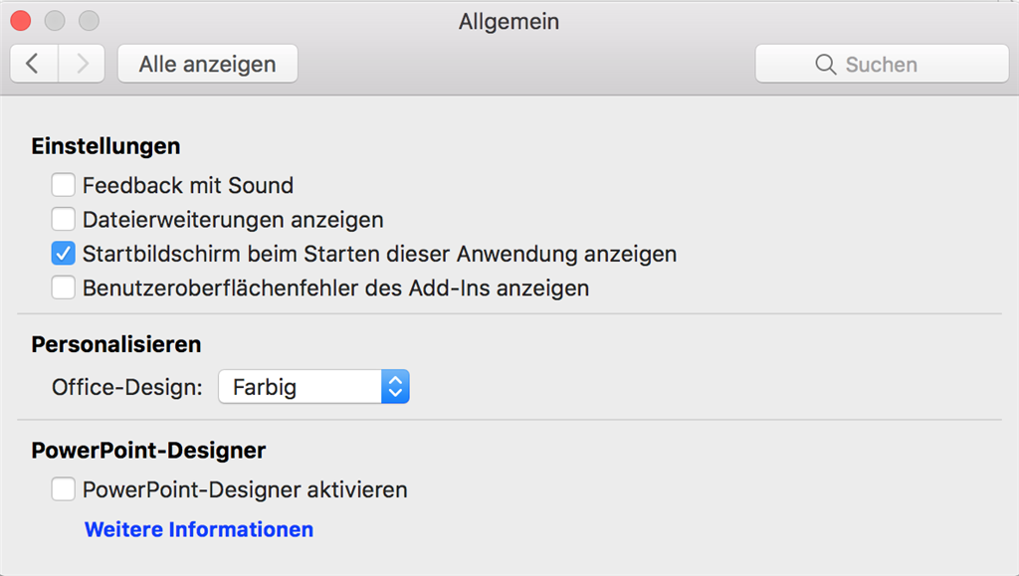The image size is (1019, 576).
Task: Click the forward arrow in the toolbar
Action: click(82, 65)
